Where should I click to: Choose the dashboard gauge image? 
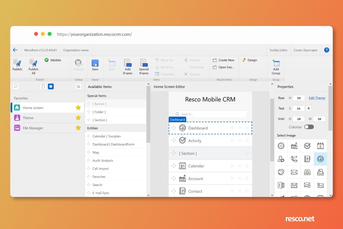[x=320, y=159]
